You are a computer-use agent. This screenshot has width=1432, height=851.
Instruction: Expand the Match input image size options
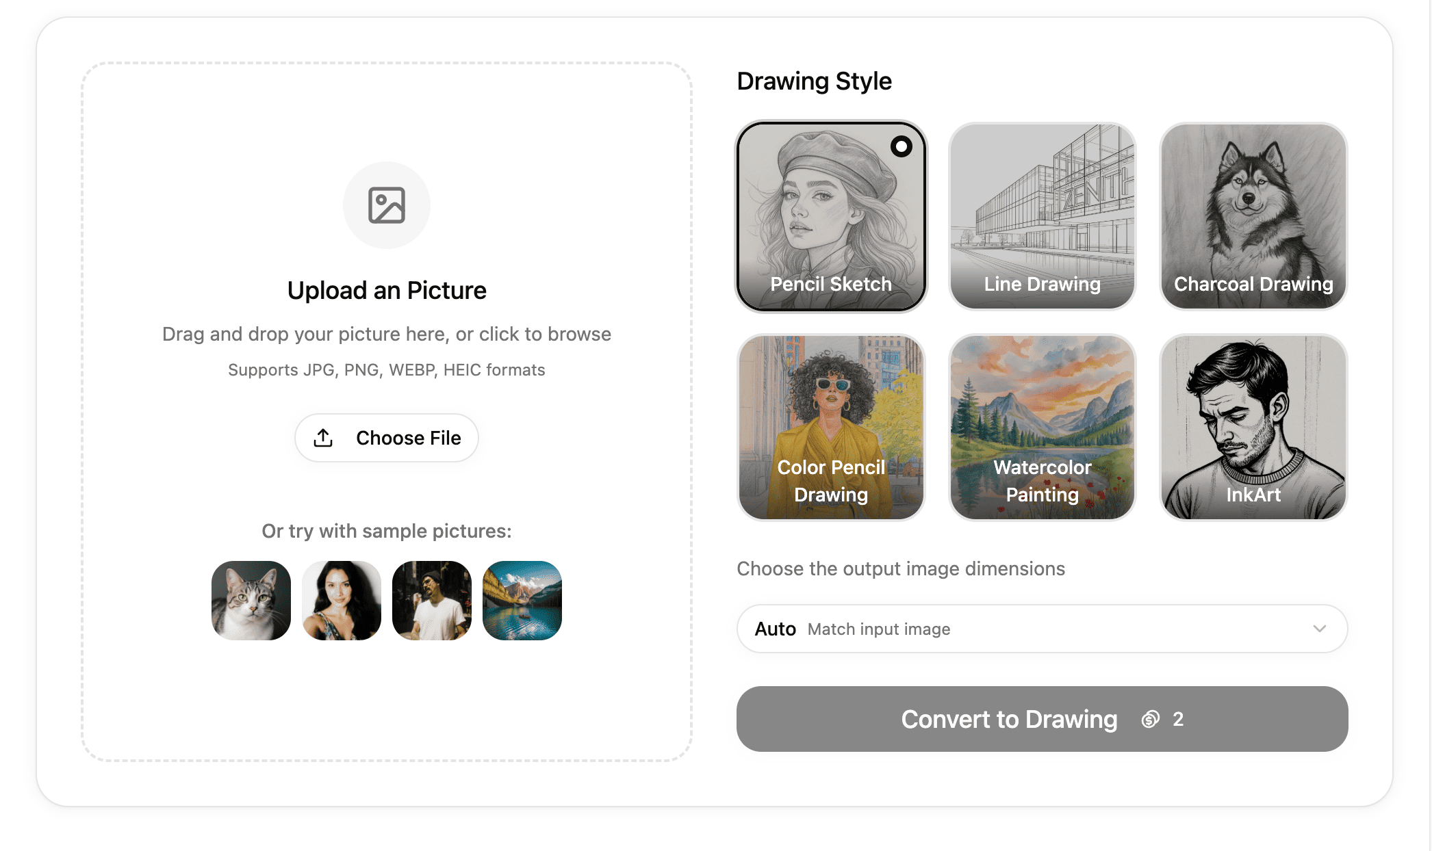1040,629
